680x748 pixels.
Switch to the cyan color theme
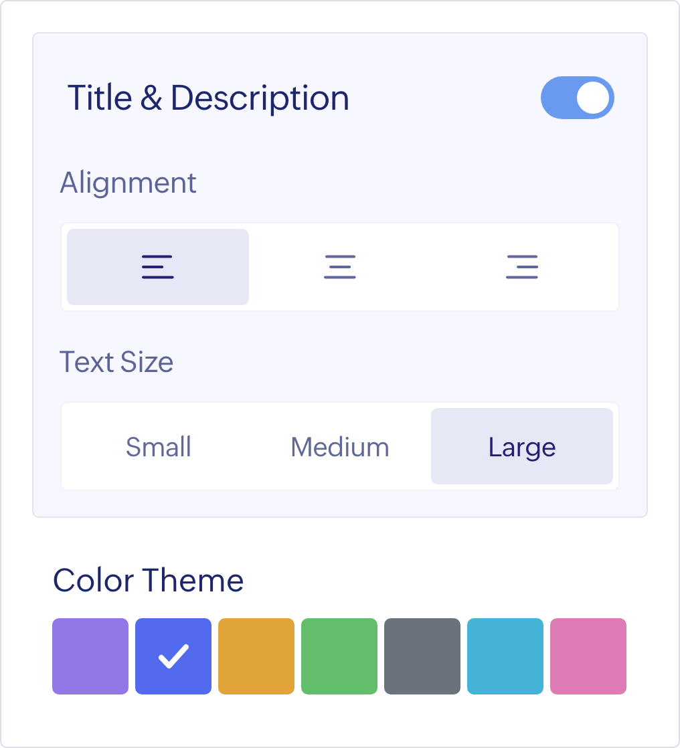pyautogui.click(x=505, y=656)
